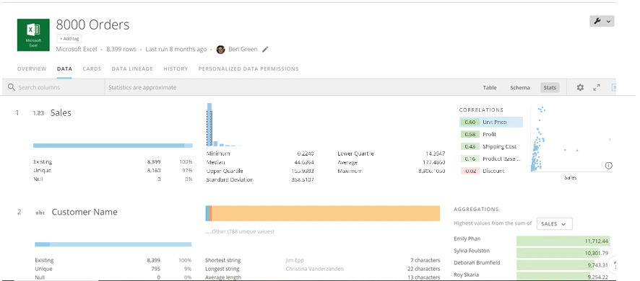The width and height of the screenshot is (640, 281).
Task: Click Roy Skaria aggregation row
Action: point(532,277)
